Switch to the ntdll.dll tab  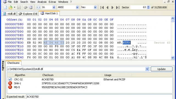(x=9, y=14)
